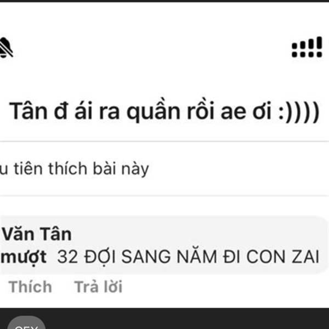Image resolution: width=329 pixels, height=329 pixels.
Task: Open likes list at 'tiên thích'
Action: pos(50,169)
